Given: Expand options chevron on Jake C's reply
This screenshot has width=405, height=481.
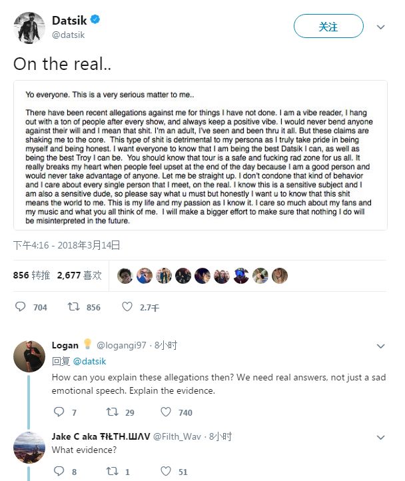Looking at the screenshot, I should click(x=381, y=438).
